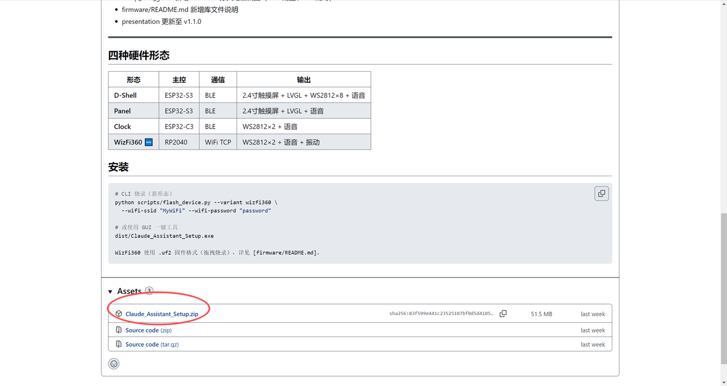727x386 pixels.
Task: Click the ESP32-C3 cell
Action: [179, 126]
